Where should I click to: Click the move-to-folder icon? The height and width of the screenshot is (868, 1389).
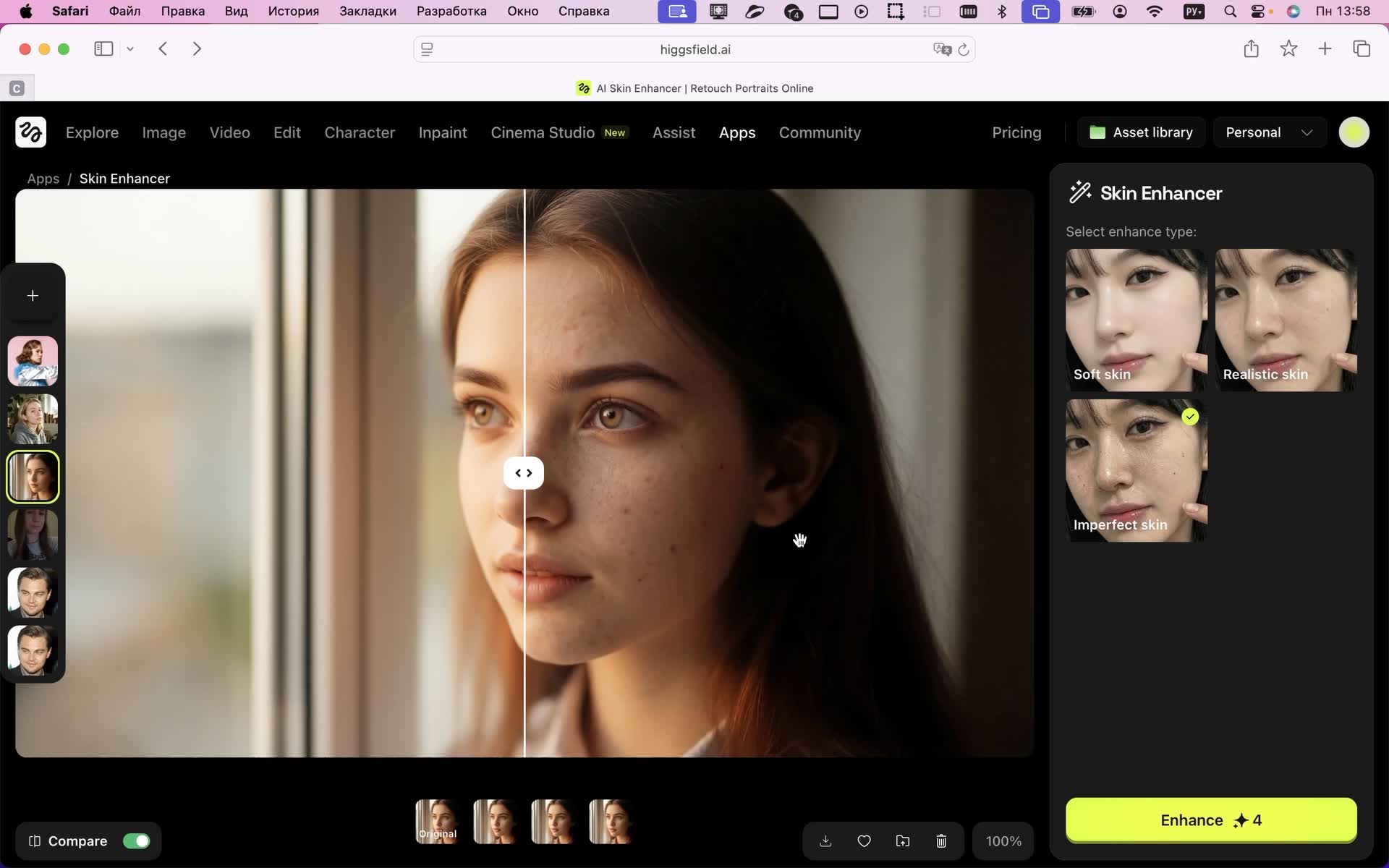(x=903, y=841)
